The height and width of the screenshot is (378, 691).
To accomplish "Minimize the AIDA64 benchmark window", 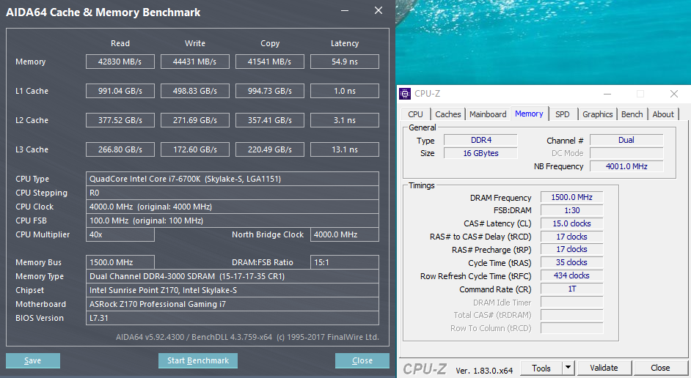I will coord(345,11).
